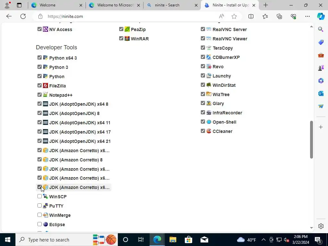Uncheck the Notepad++ checkbox

(39, 94)
